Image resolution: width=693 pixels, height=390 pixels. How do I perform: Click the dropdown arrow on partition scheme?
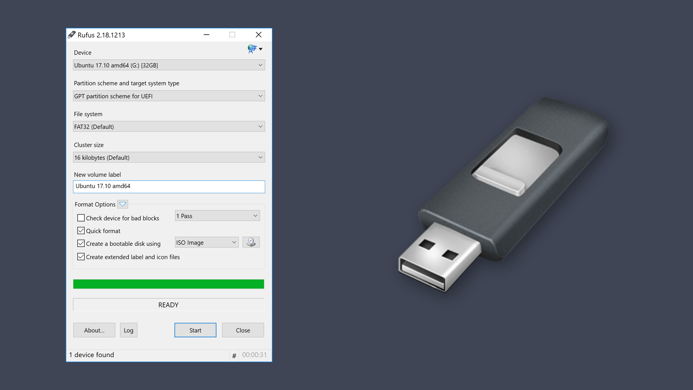pos(260,96)
